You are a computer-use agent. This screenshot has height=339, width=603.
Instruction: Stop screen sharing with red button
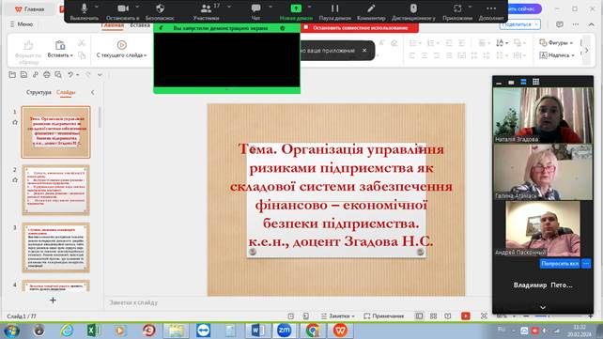click(x=360, y=27)
